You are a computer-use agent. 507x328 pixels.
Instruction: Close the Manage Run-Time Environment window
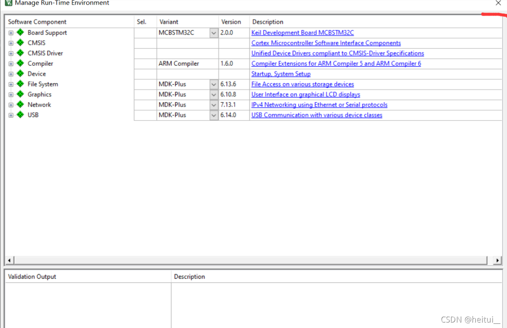498,3
